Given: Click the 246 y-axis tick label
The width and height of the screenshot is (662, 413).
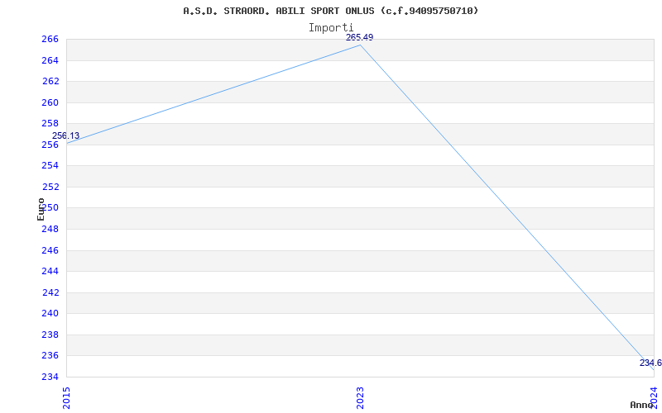Looking at the screenshot, I should tap(50, 251).
